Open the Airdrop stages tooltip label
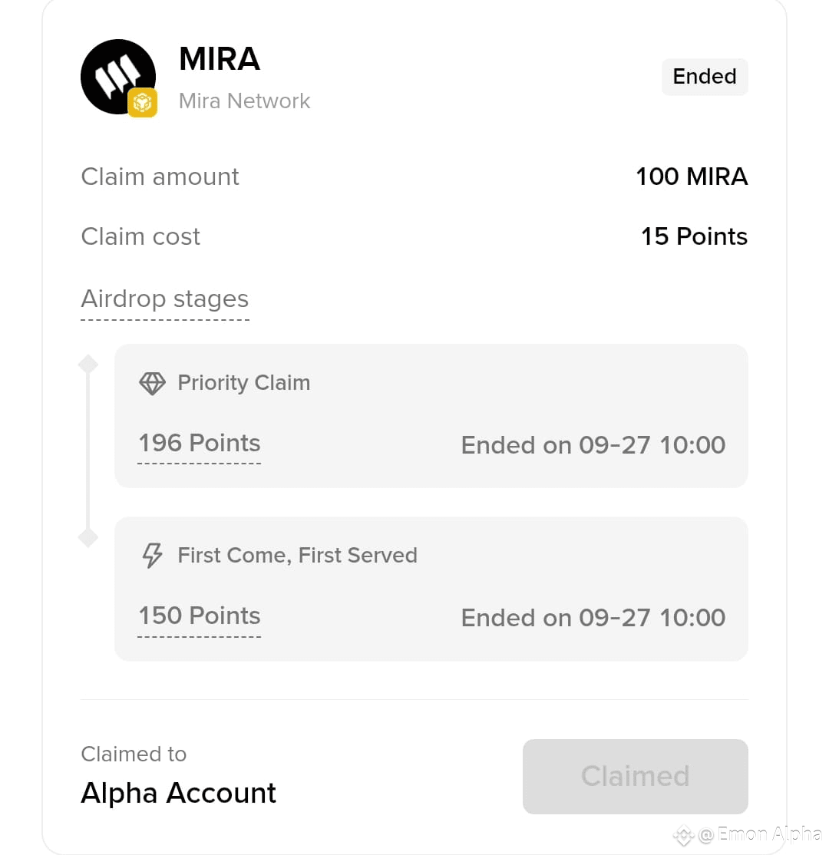Screen dimensions: 829x855 (x=165, y=299)
